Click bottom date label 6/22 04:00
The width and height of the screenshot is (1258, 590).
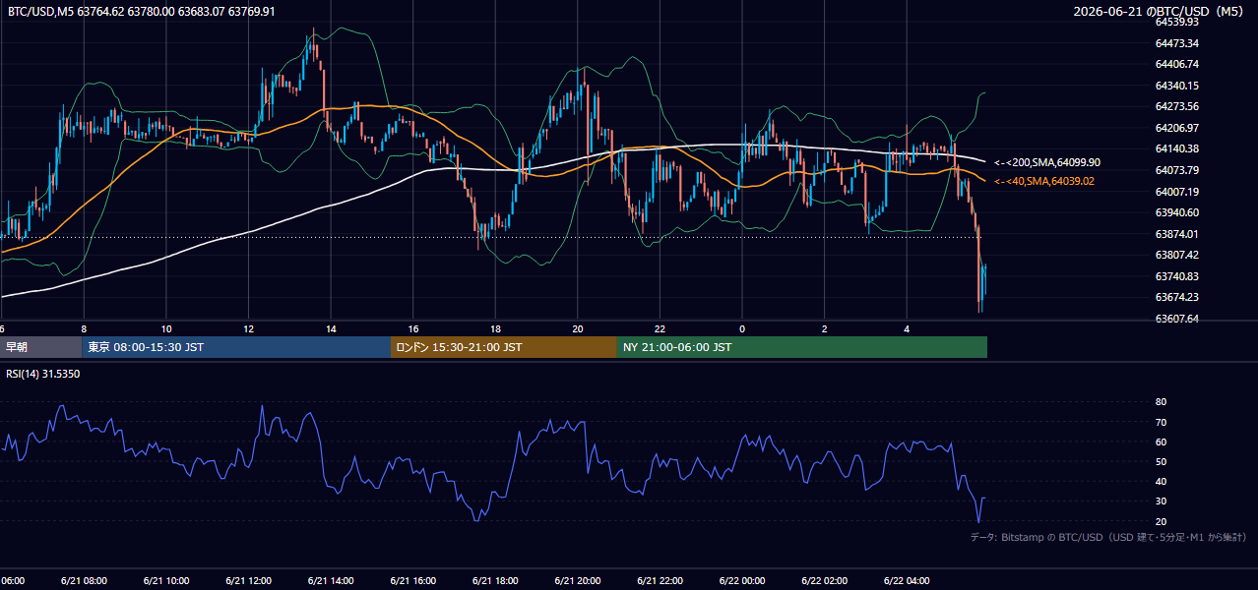(x=908, y=581)
